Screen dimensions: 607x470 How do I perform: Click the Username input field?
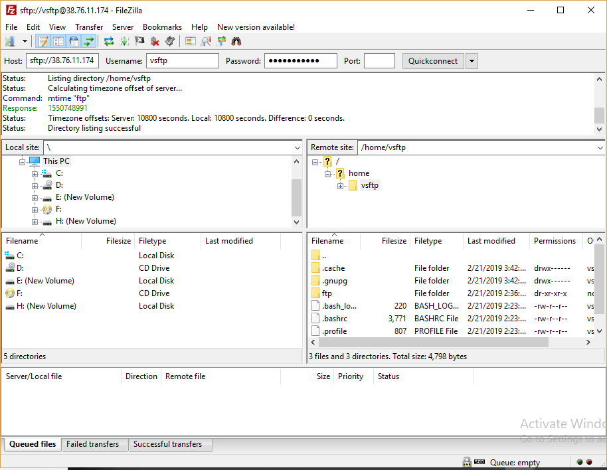pos(183,60)
